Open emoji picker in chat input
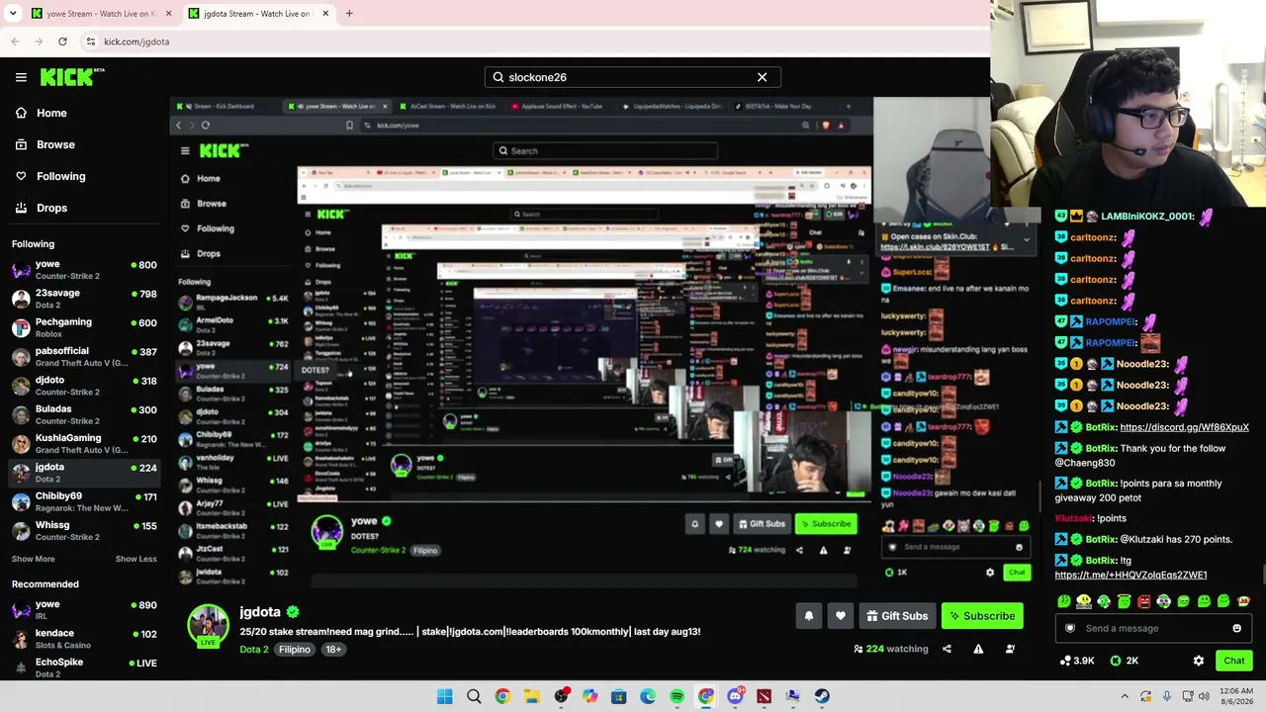This screenshot has height=712, width=1266. pyautogui.click(x=1236, y=628)
